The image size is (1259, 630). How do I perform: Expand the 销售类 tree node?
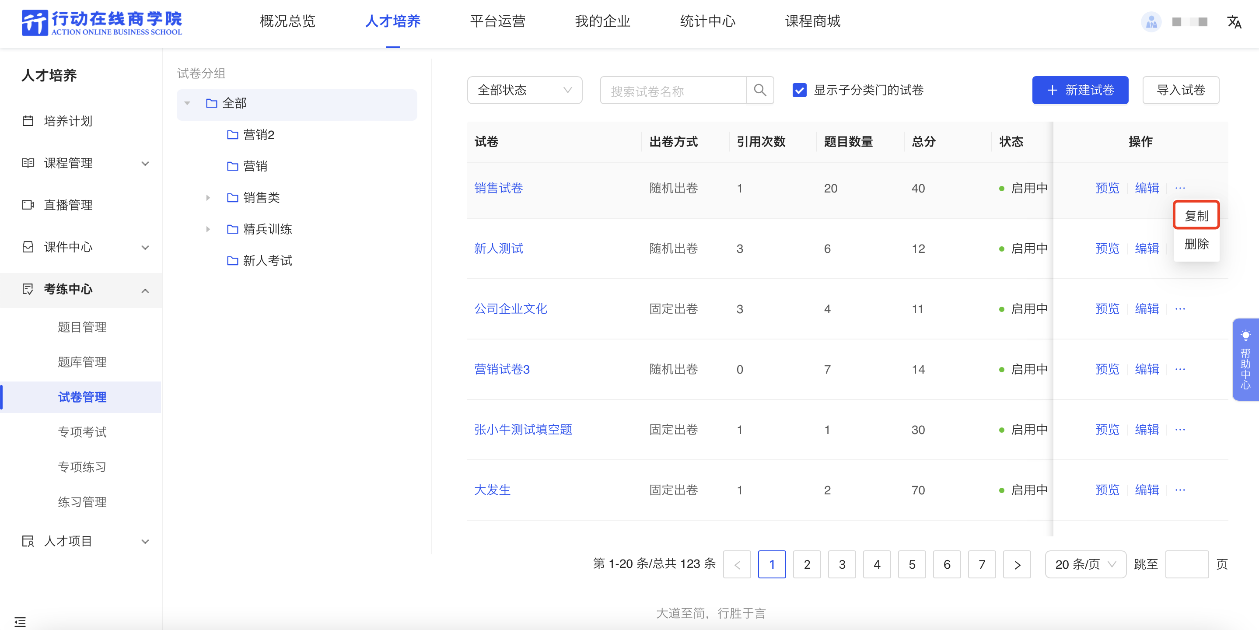click(208, 197)
